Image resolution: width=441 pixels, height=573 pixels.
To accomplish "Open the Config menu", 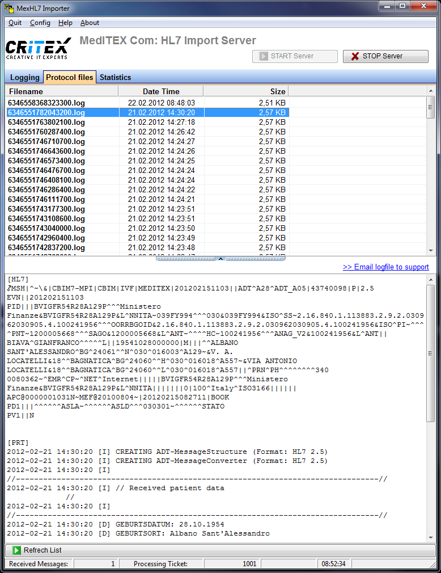I will pos(40,23).
